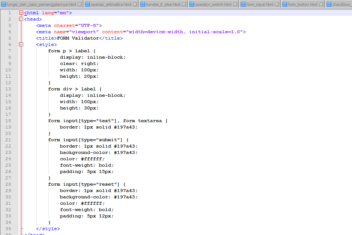Image resolution: width=352 pixels, height=235 pixels.
Task: Collapse the head section fold marker
Action: pyautogui.click(x=21, y=19)
